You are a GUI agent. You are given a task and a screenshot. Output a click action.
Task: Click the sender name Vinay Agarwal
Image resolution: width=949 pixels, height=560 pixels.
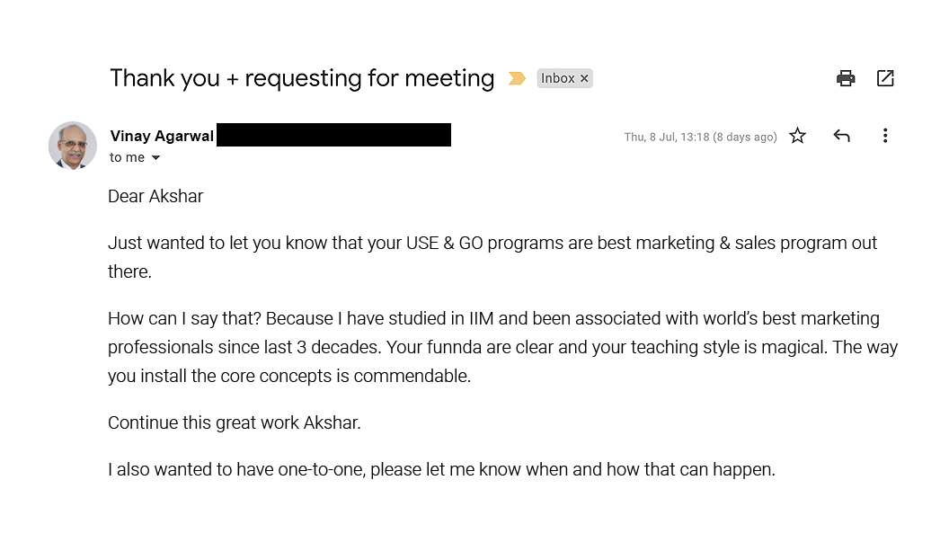tap(162, 136)
